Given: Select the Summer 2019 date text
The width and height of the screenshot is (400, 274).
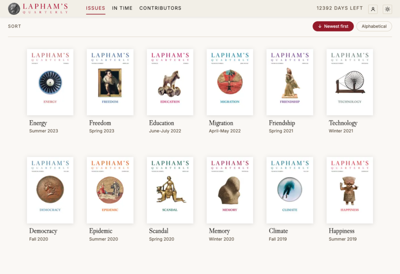Looking at the screenshot, I should pos(343,239).
